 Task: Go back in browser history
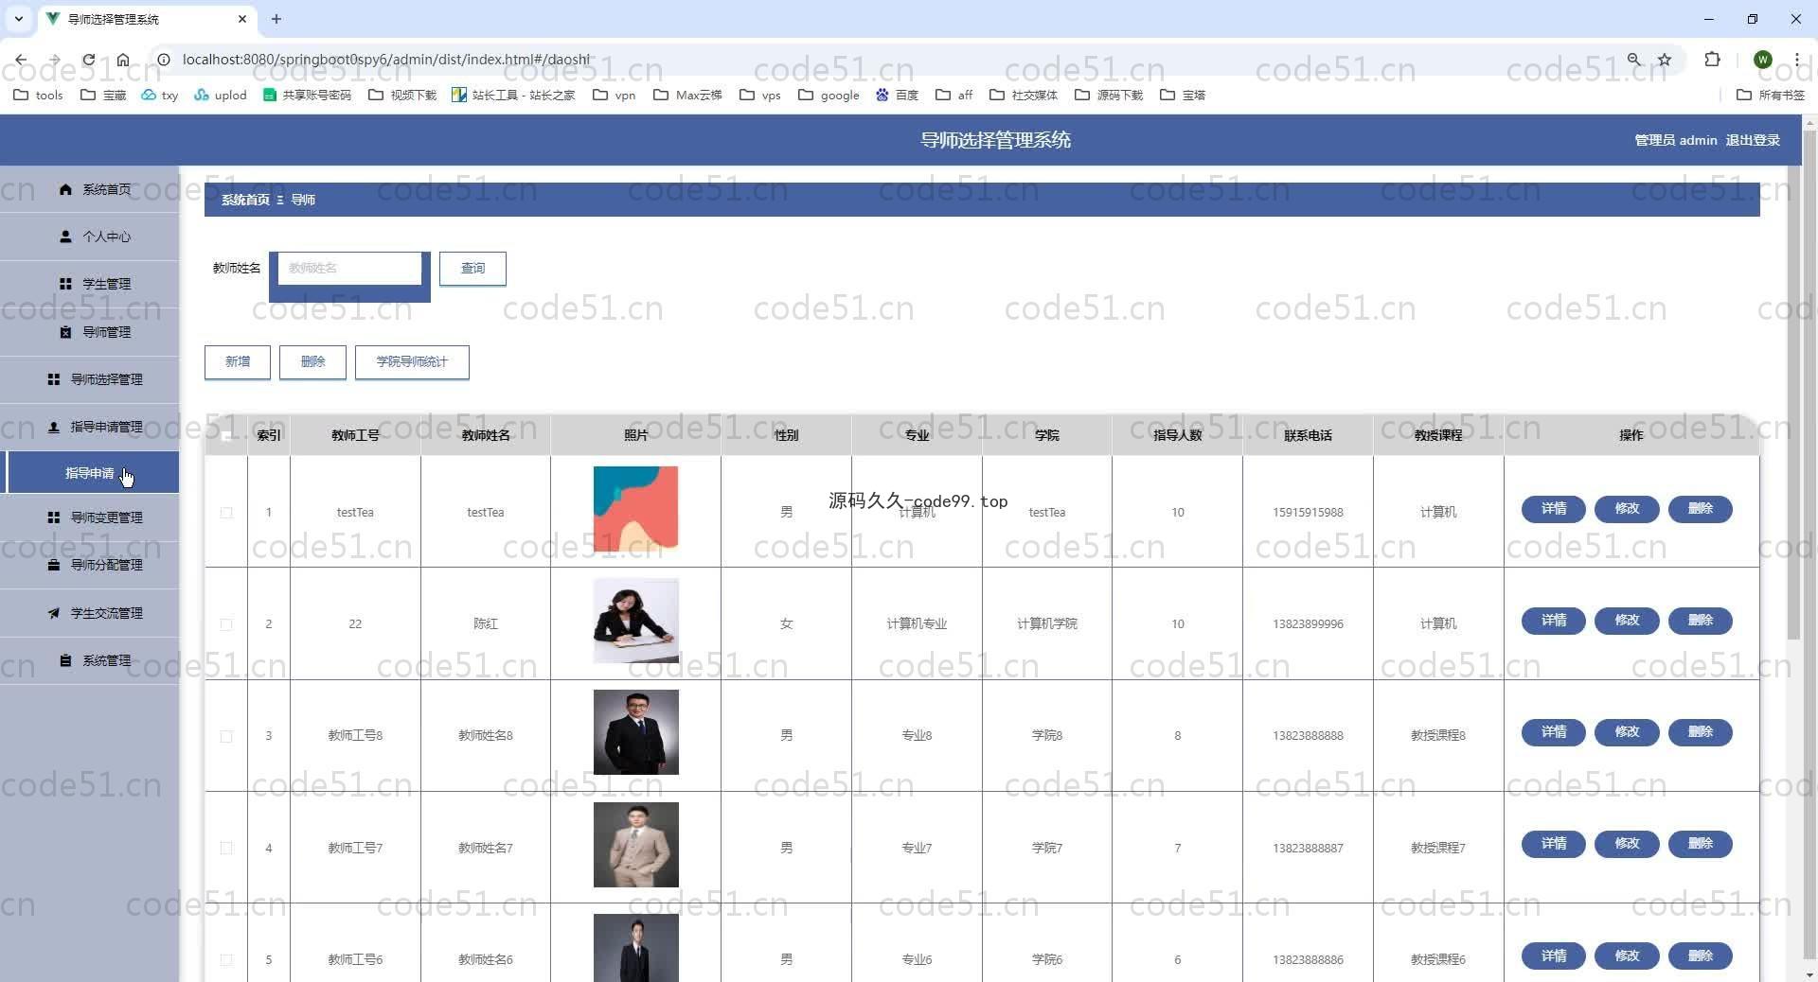click(21, 60)
